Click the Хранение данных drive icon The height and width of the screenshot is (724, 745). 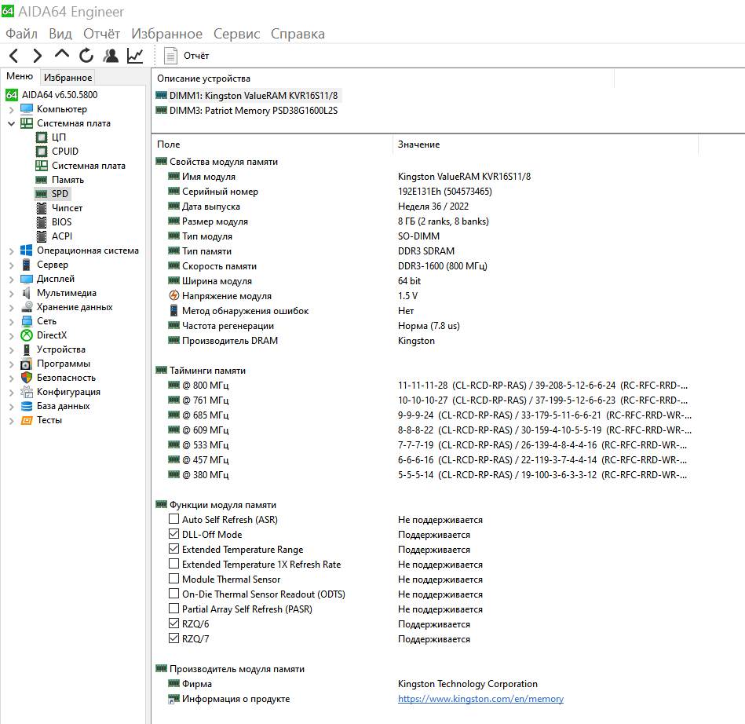(x=27, y=307)
